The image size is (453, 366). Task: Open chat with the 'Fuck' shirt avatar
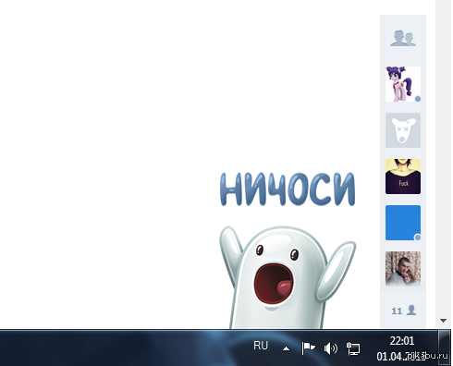point(403,177)
